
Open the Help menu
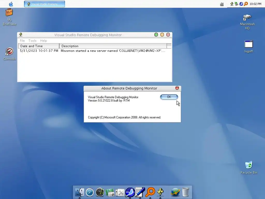pos(43,41)
